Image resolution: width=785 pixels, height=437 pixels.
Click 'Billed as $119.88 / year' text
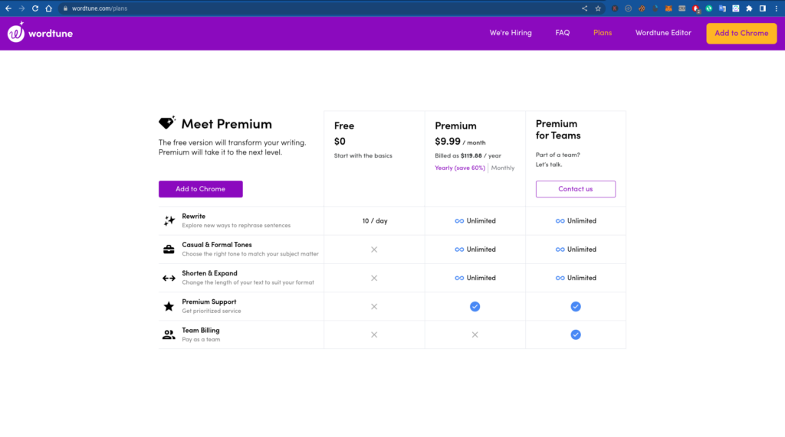tap(468, 155)
